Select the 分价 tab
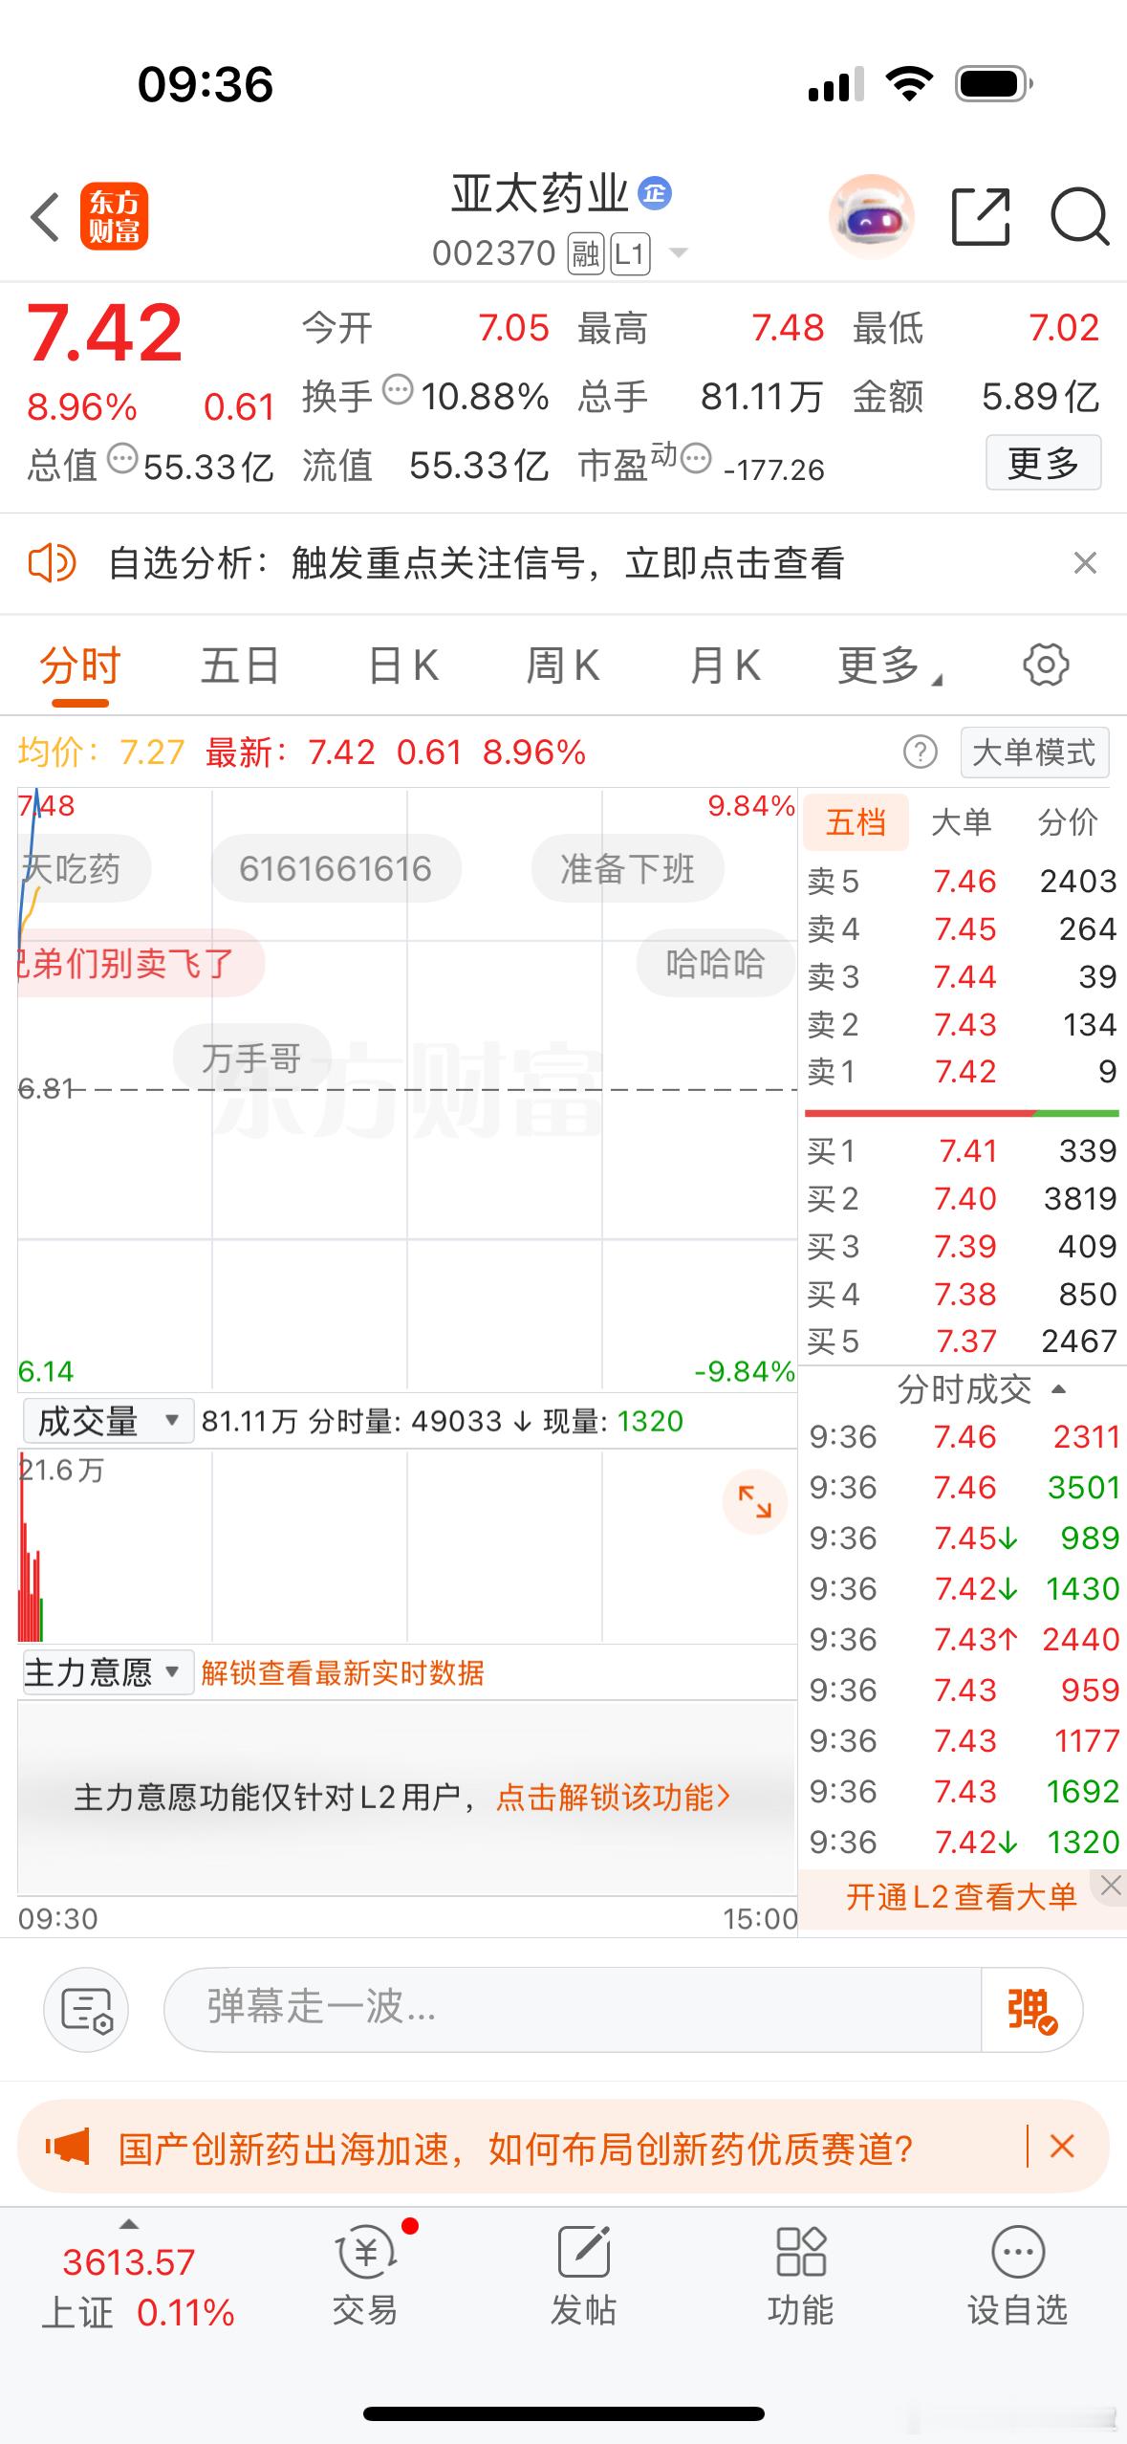 pyautogui.click(x=1068, y=822)
